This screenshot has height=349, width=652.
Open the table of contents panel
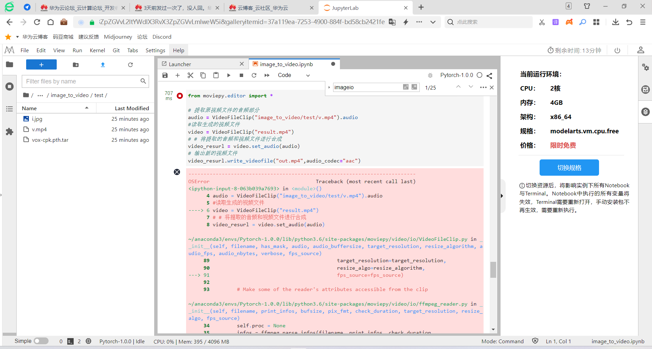coord(10,109)
